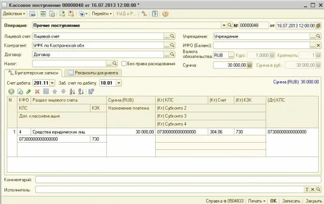Click the finish editing table icon
The image size is (324, 204).
click(46, 91)
